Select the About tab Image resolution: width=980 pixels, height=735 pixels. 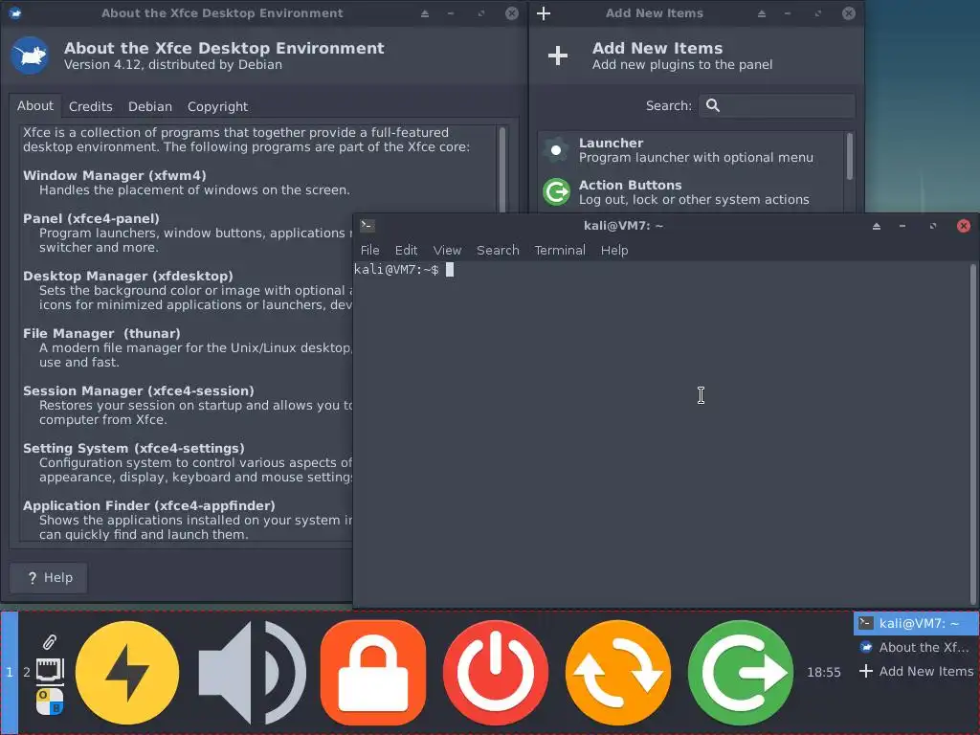tap(35, 105)
